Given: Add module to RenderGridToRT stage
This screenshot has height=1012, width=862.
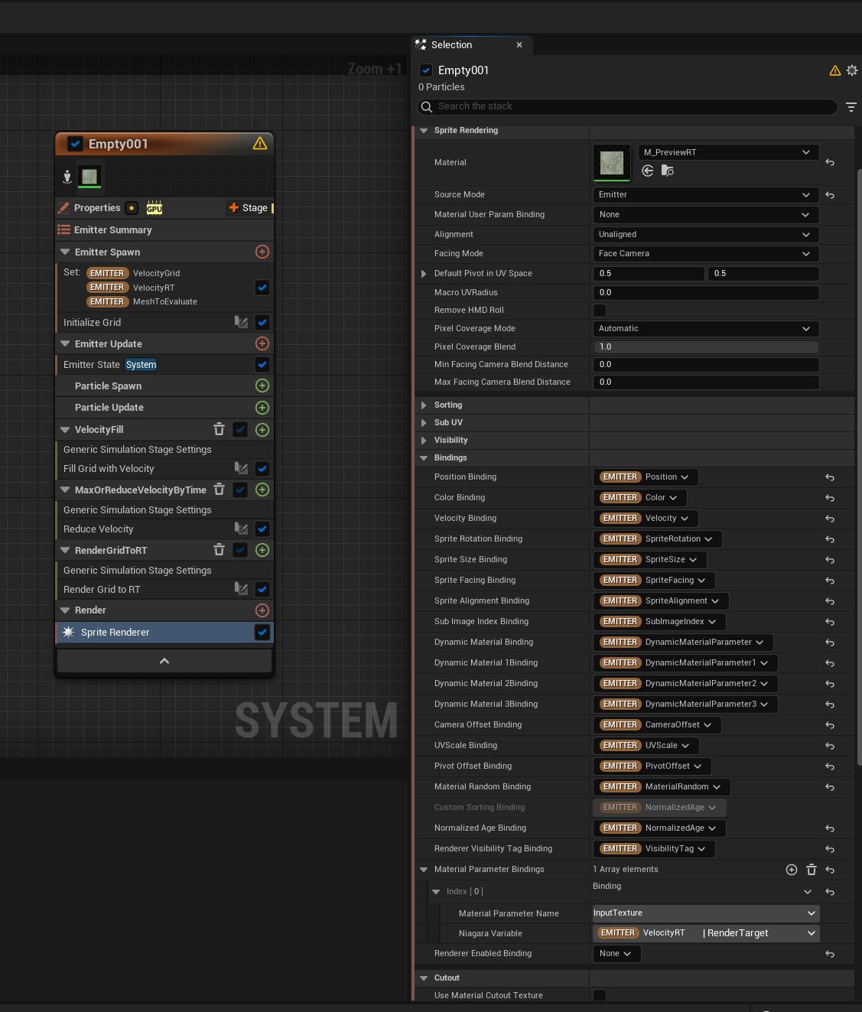Looking at the screenshot, I should (262, 550).
